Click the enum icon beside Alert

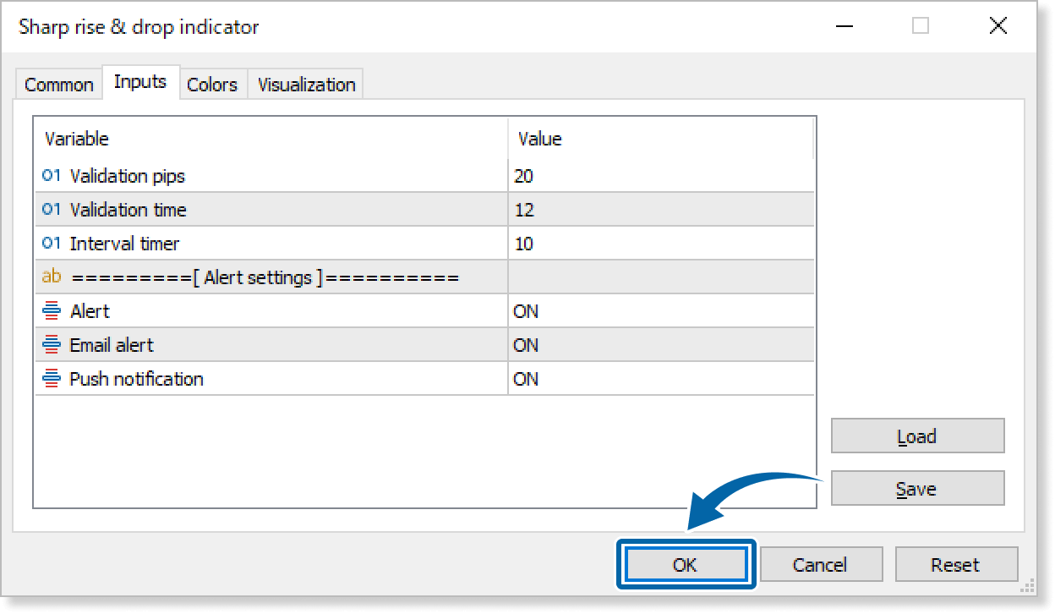click(52, 311)
